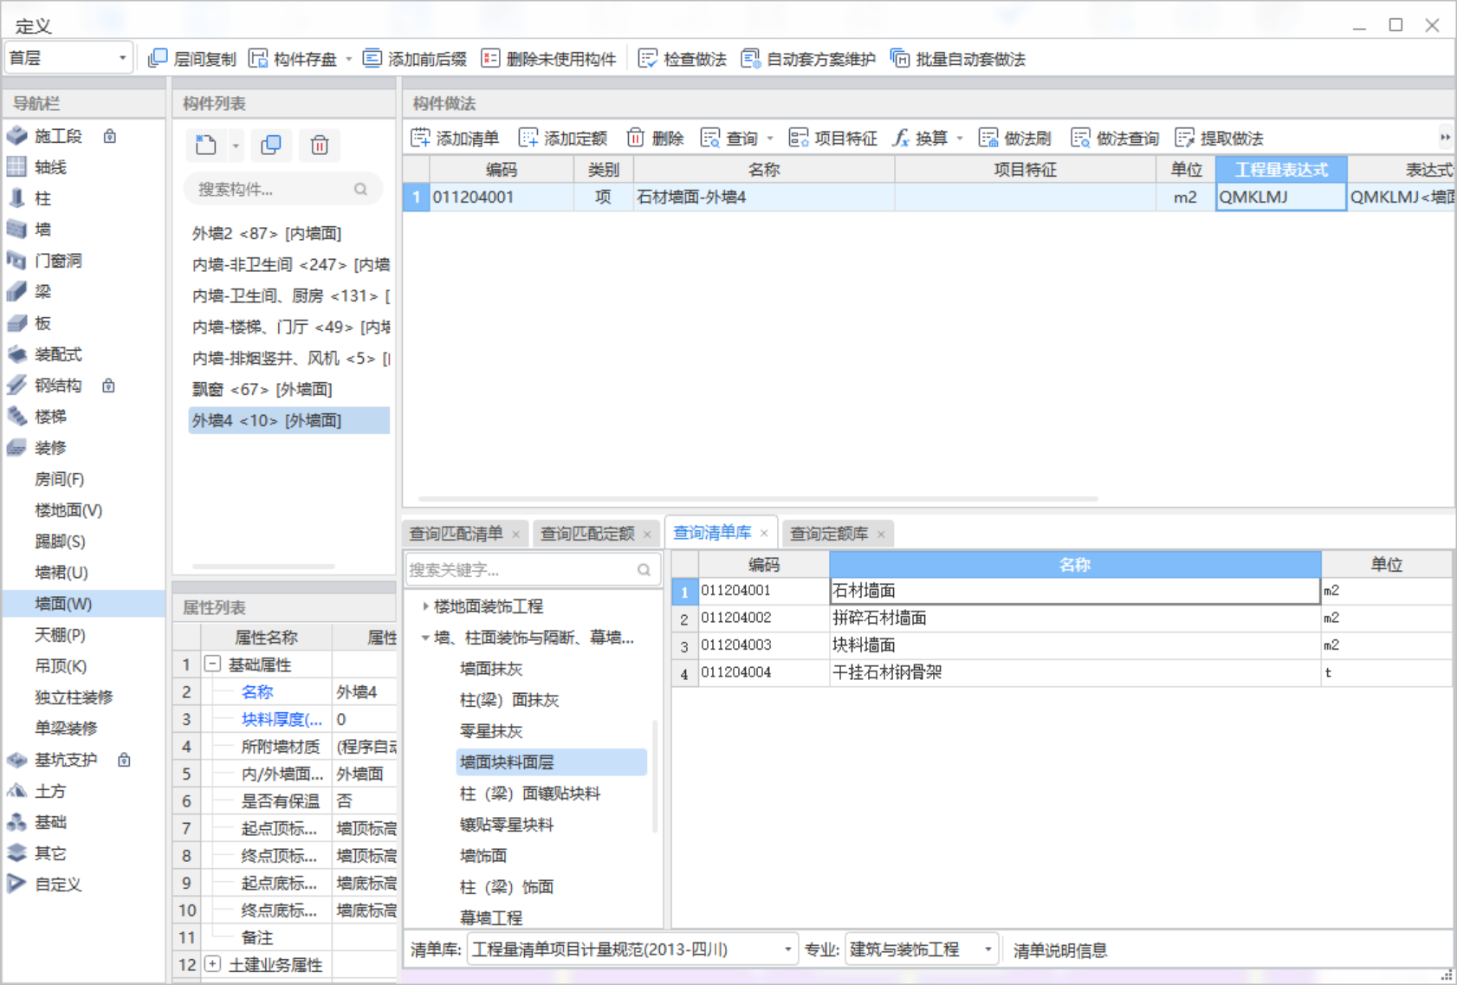1457x985 pixels.
Task: Close the 查询匹配清单 tab
Action: point(516,535)
